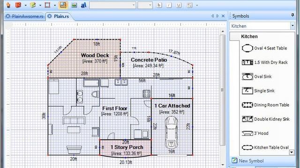Image resolution: width=300 pixels, height=168 pixels.
Task: Open the font name combo box
Action: [112, 5]
